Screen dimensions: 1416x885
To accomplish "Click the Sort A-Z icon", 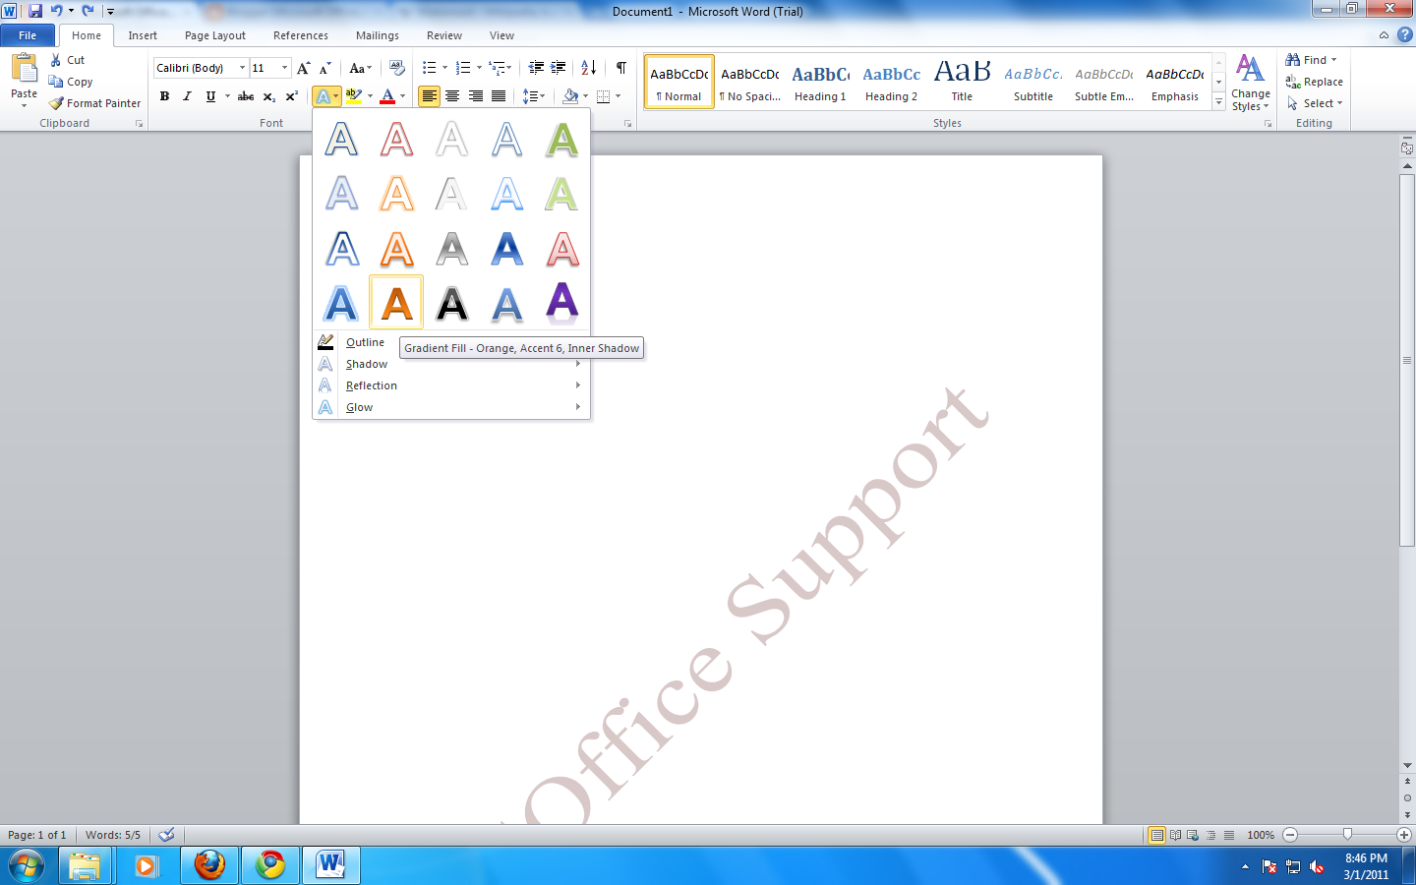I will coord(588,68).
